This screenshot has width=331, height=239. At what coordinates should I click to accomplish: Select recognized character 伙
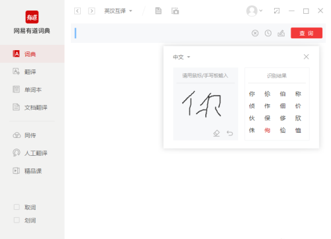click(x=252, y=118)
